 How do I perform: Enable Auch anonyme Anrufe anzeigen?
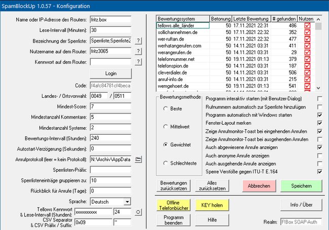point(319,156)
